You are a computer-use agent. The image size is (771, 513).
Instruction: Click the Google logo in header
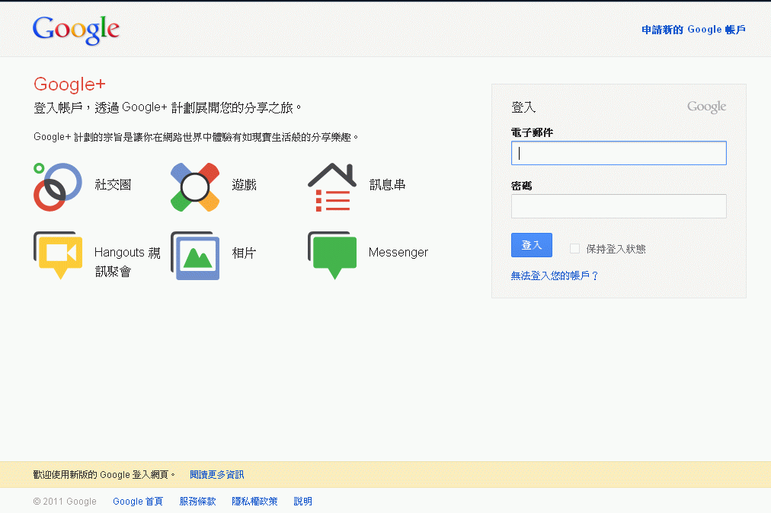(x=75, y=30)
